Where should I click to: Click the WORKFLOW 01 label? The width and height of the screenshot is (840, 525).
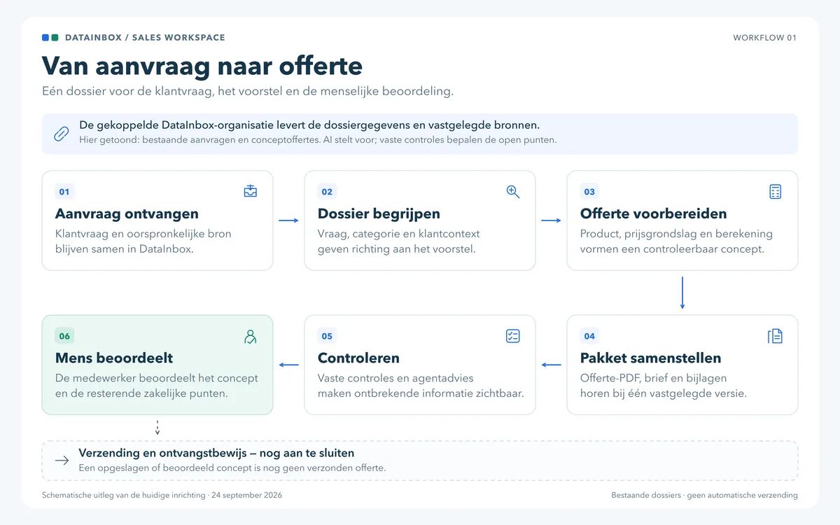pyautogui.click(x=764, y=38)
